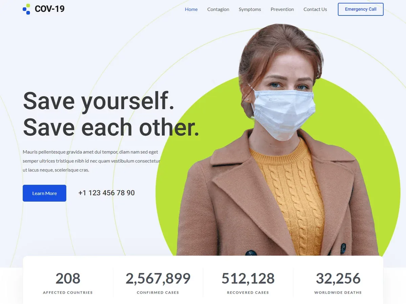The width and height of the screenshot is (406, 304).
Task: Select the 32,256 statistic value
Action: (x=338, y=279)
